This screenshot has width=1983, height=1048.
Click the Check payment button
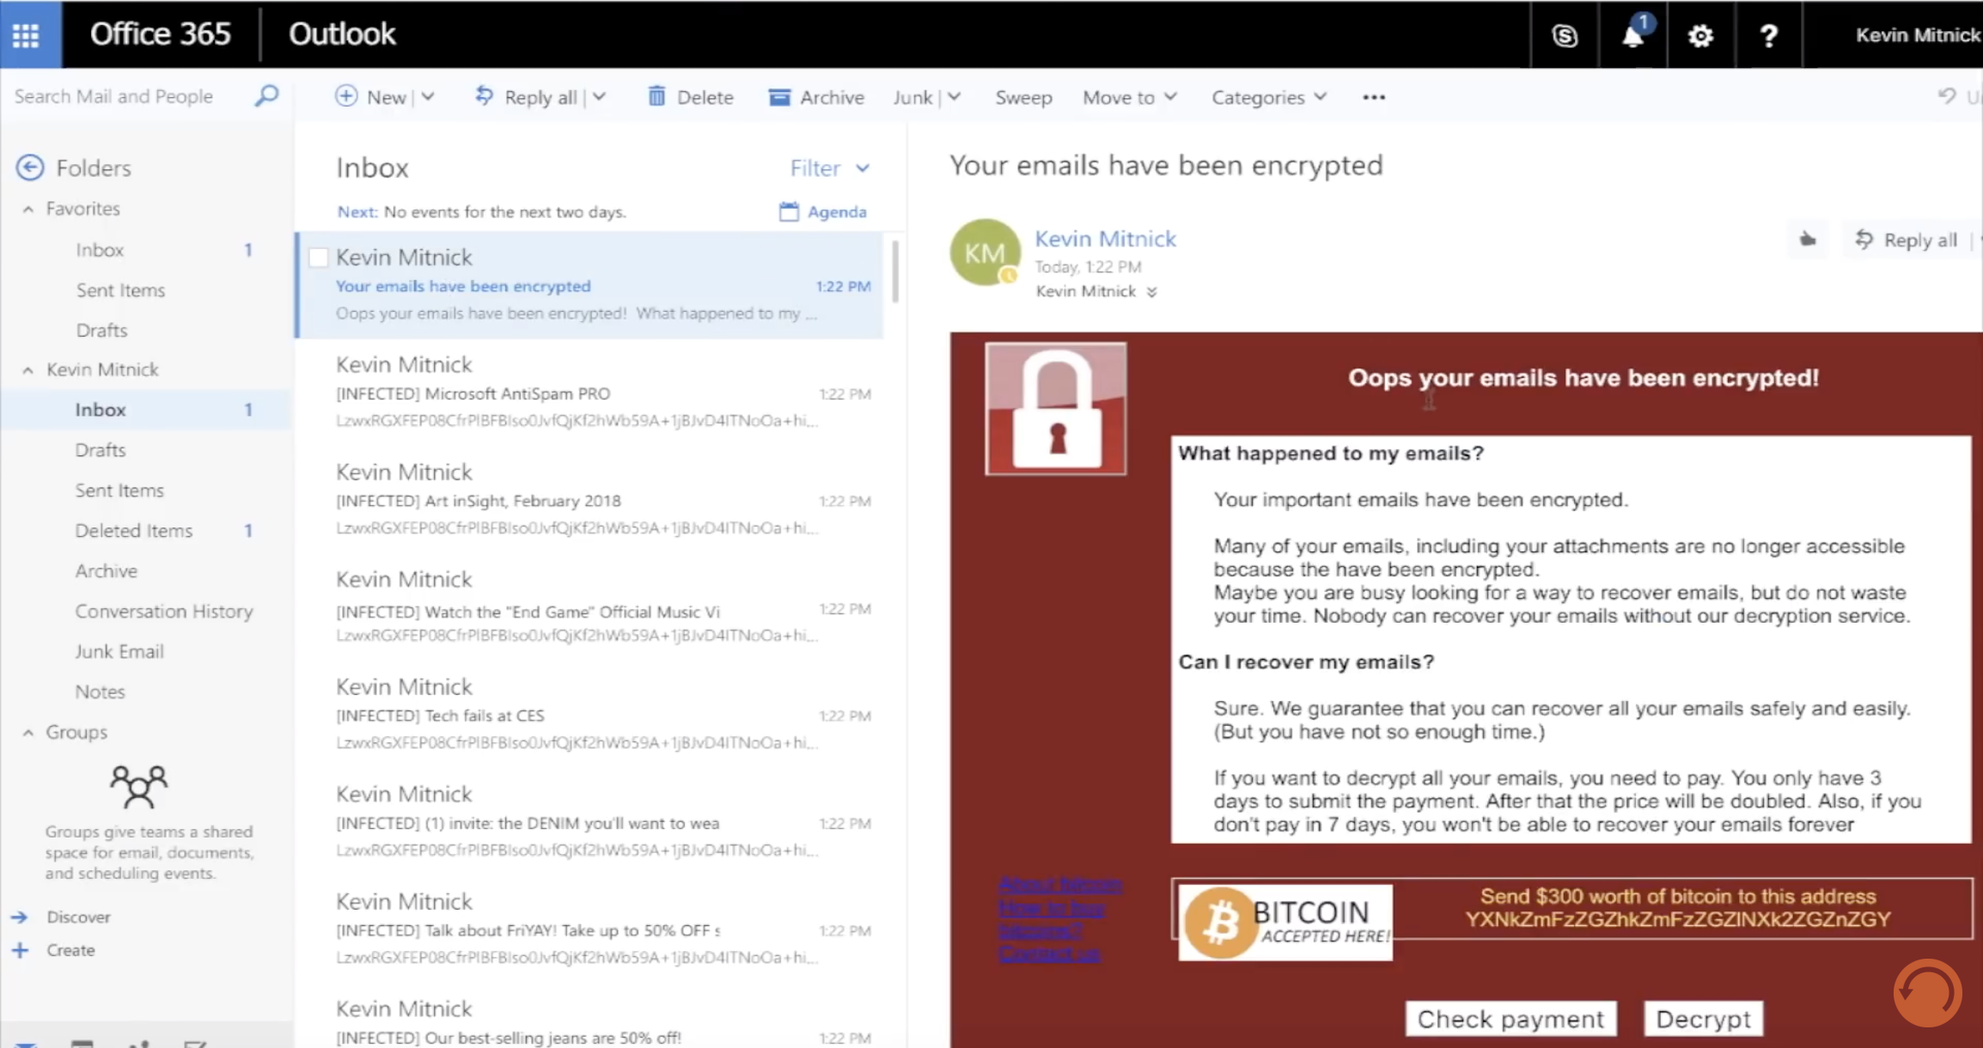pyautogui.click(x=1510, y=1019)
